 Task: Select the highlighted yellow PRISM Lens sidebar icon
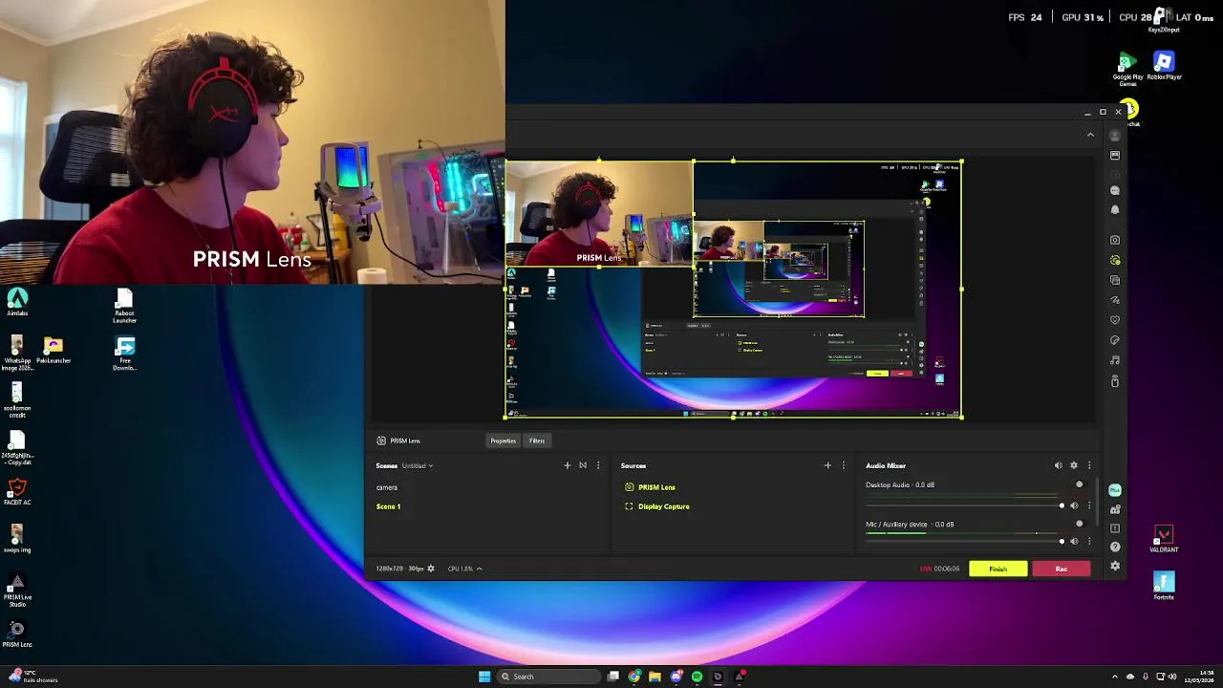click(x=1115, y=260)
